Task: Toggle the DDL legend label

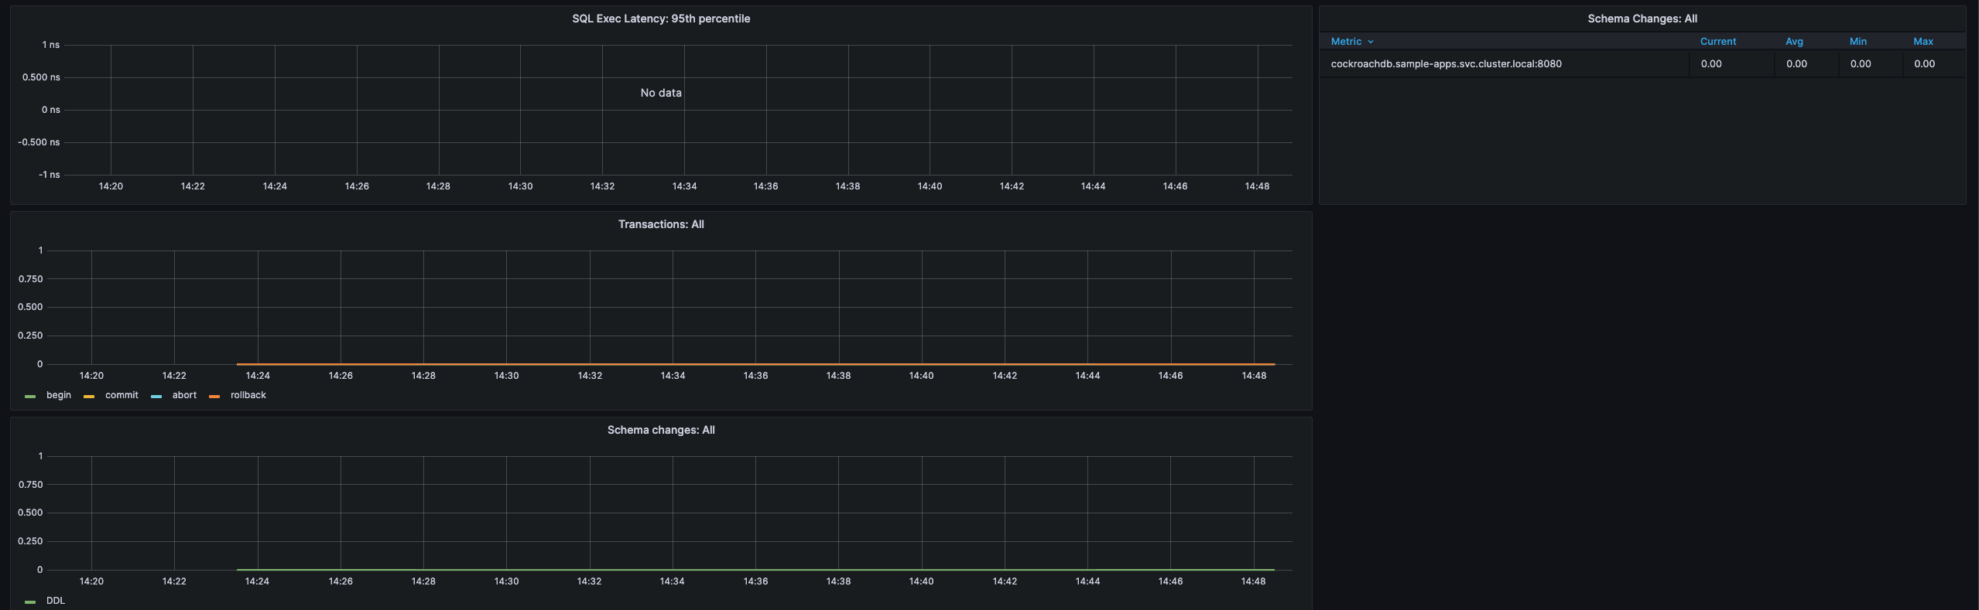Action: 56,601
